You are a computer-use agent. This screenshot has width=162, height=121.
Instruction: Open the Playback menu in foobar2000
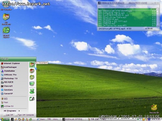113,6
